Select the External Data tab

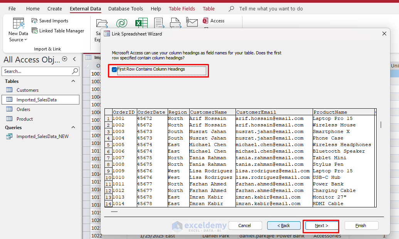(x=85, y=8)
